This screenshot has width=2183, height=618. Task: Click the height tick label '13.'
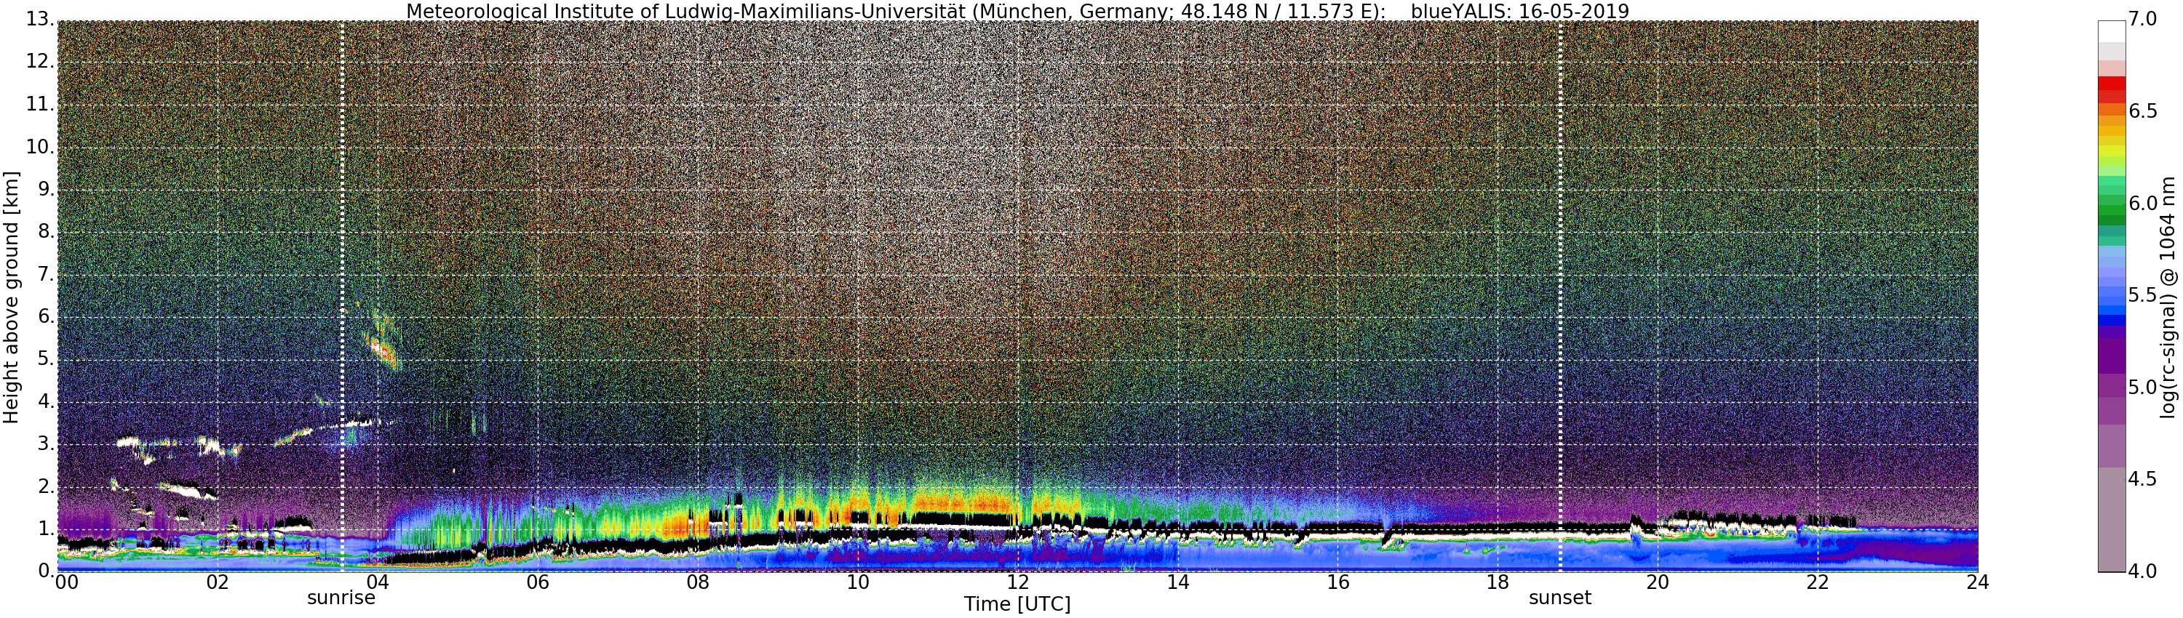(39, 20)
